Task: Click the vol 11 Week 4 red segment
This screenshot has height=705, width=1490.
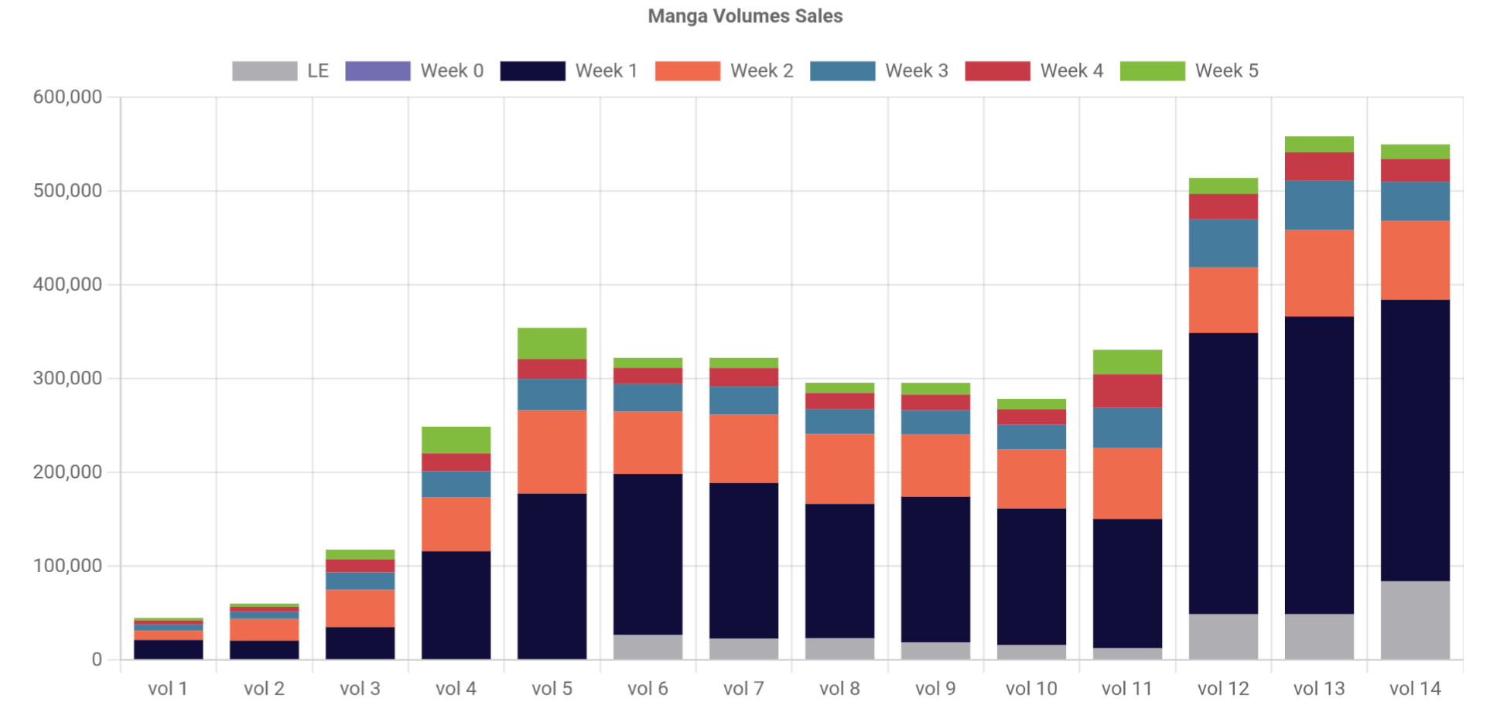Action: click(1128, 391)
